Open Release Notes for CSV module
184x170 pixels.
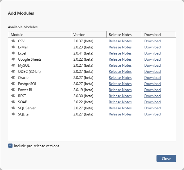pos(120,41)
